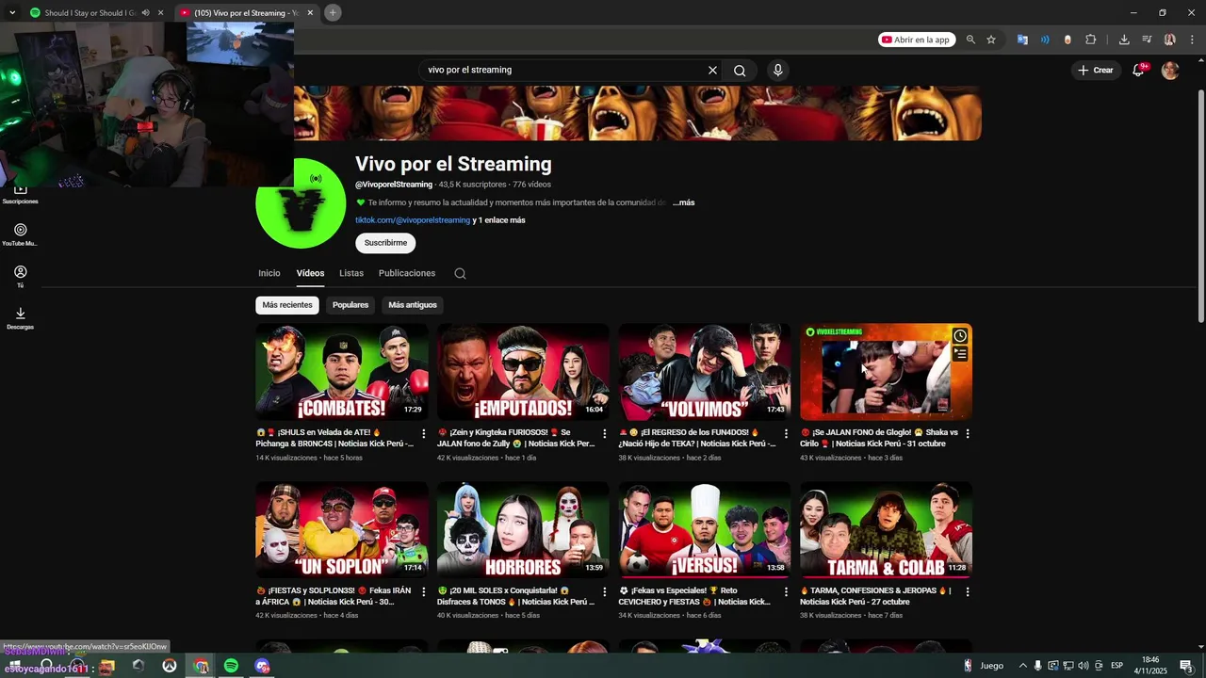The width and height of the screenshot is (1206, 678).
Task: Clear the YouTube search box text
Action: click(x=712, y=70)
